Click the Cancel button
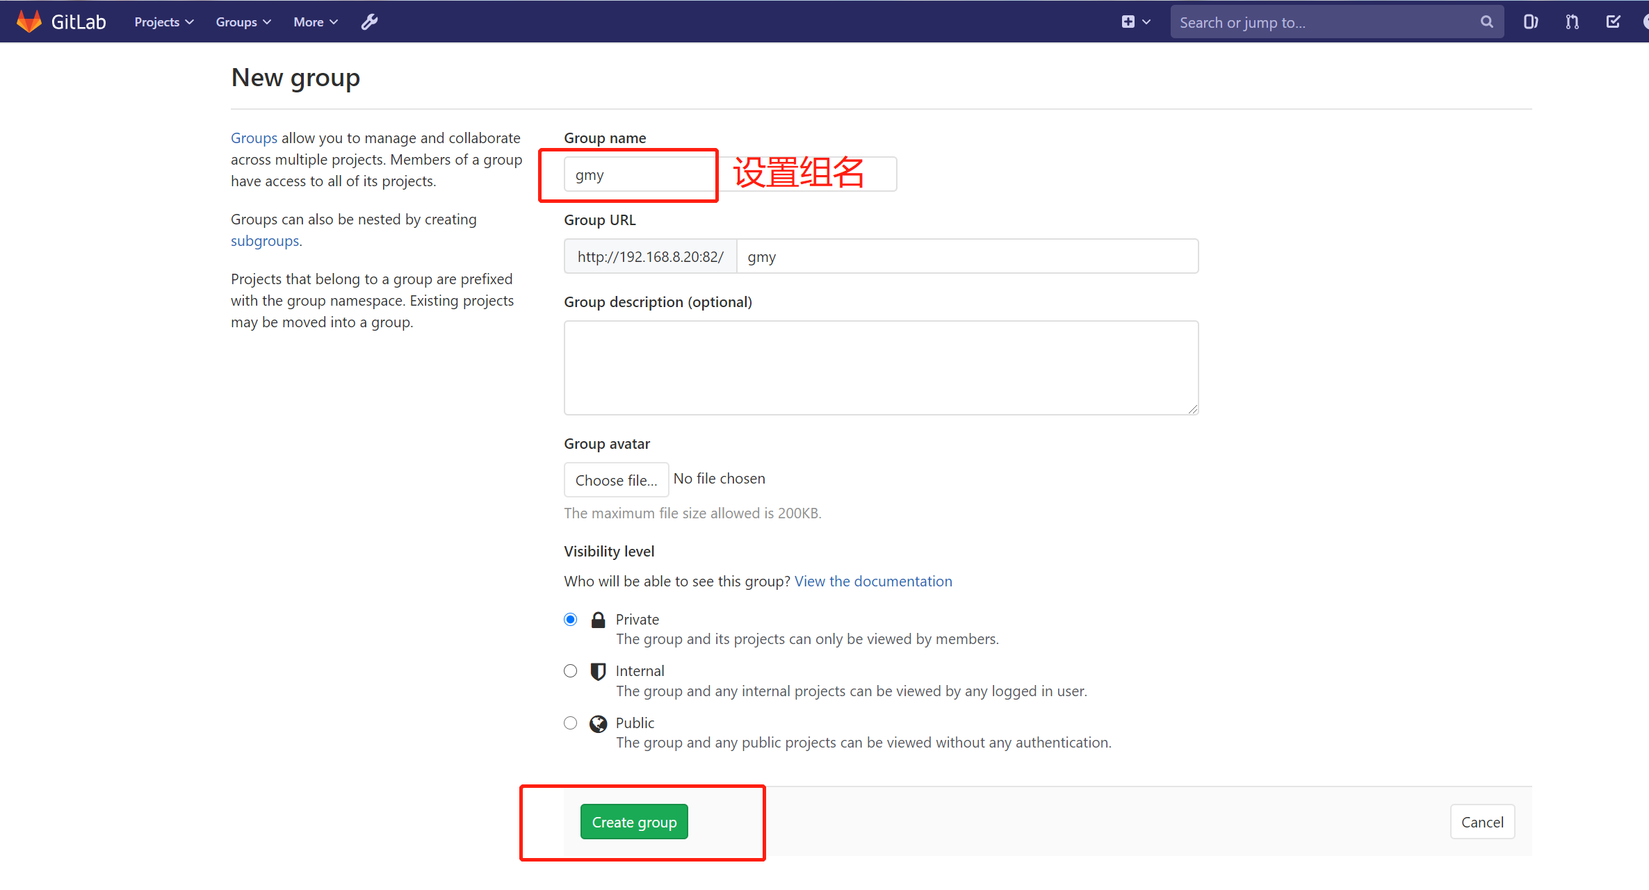The image size is (1649, 890). click(1482, 822)
